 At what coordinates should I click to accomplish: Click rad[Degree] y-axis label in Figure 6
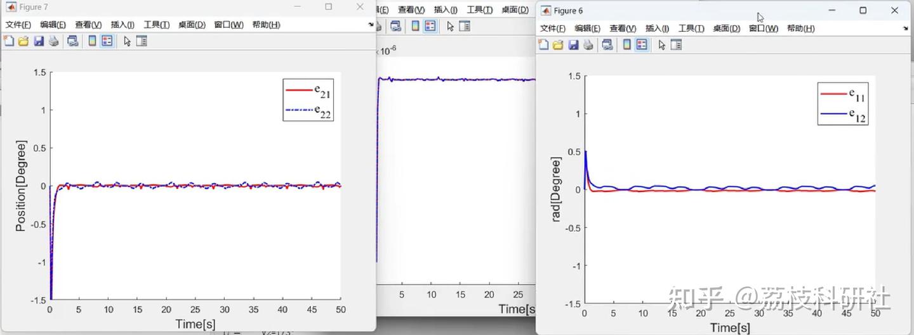[556, 190]
